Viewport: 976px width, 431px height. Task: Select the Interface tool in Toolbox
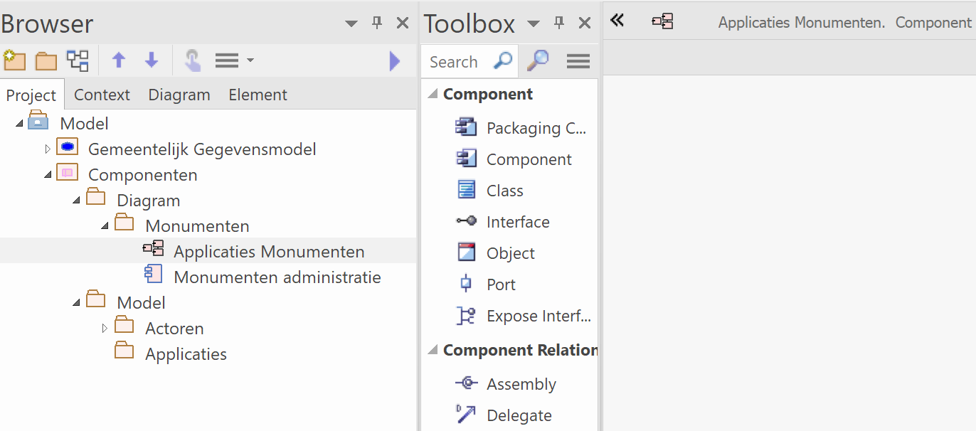517,222
